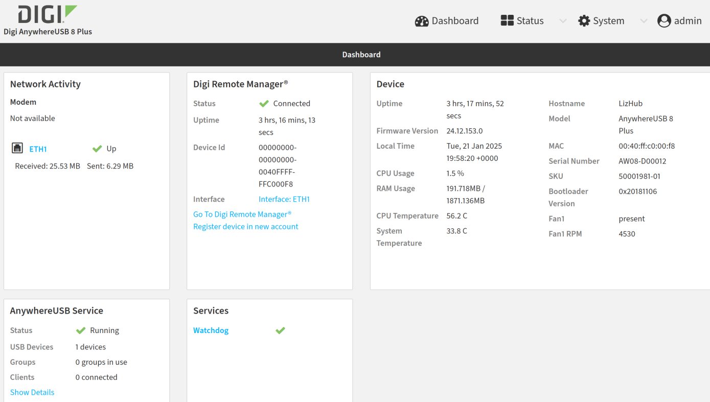Click the AnywhereUSB Service panel heading
The width and height of the screenshot is (710, 402).
(x=57, y=311)
